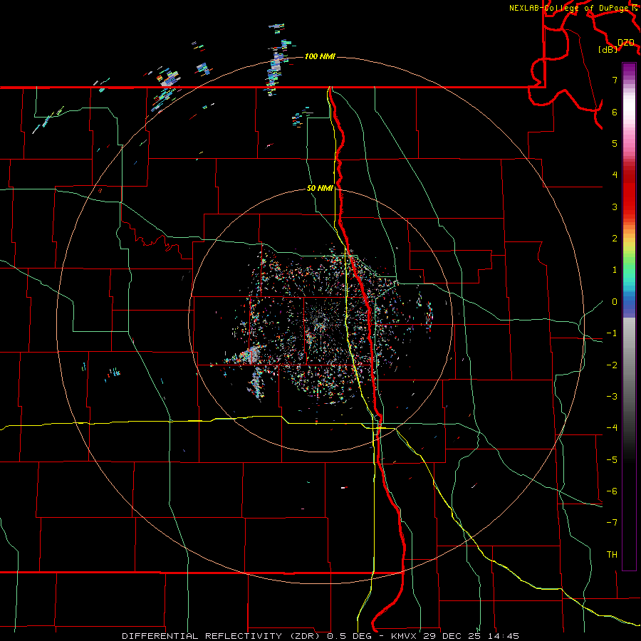Viewport: 641px width, 641px height.
Task: Click the DZD legend title
Action: 626,43
